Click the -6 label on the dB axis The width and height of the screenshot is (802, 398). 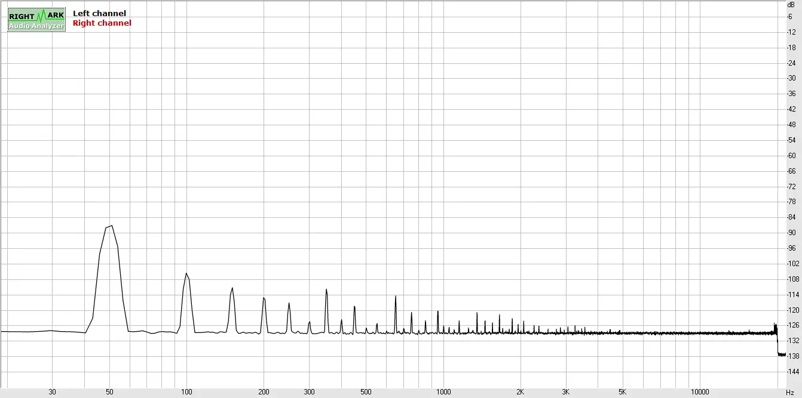(x=790, y=16)
